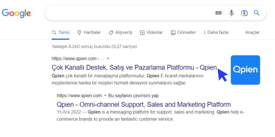This screenshot has width=275, height=137.
Task: Click the Qpien logo thumbnail
Action: pyautogui.click(x=245, y=70)
